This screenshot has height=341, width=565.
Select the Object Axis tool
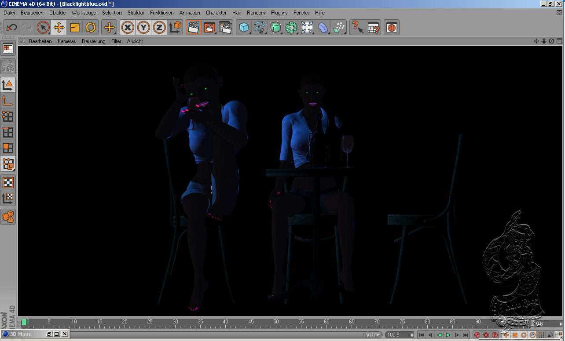[x=8, y=100]
